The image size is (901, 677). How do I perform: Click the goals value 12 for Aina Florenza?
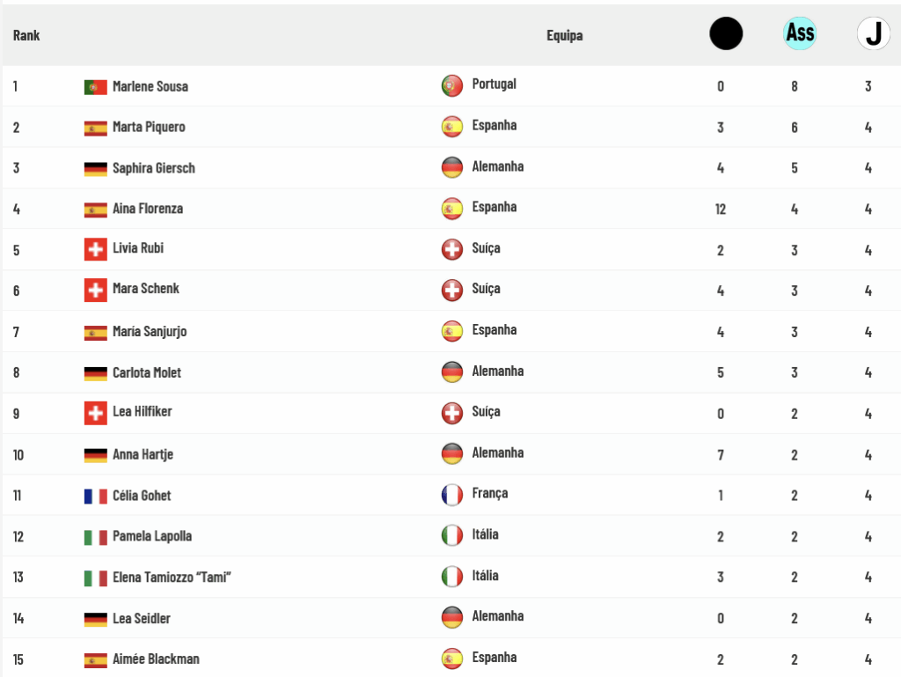721,210
